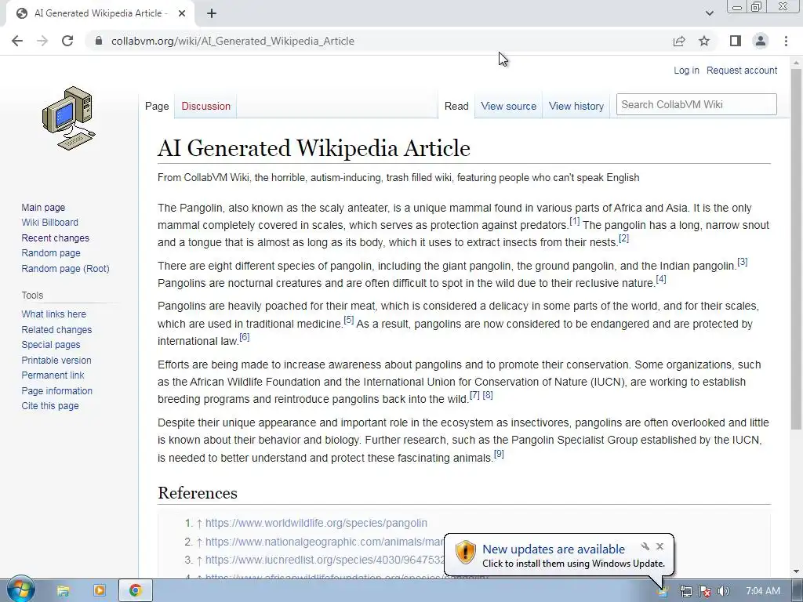
Task: Open the Windows Start orb
Action: coord(20,589)
